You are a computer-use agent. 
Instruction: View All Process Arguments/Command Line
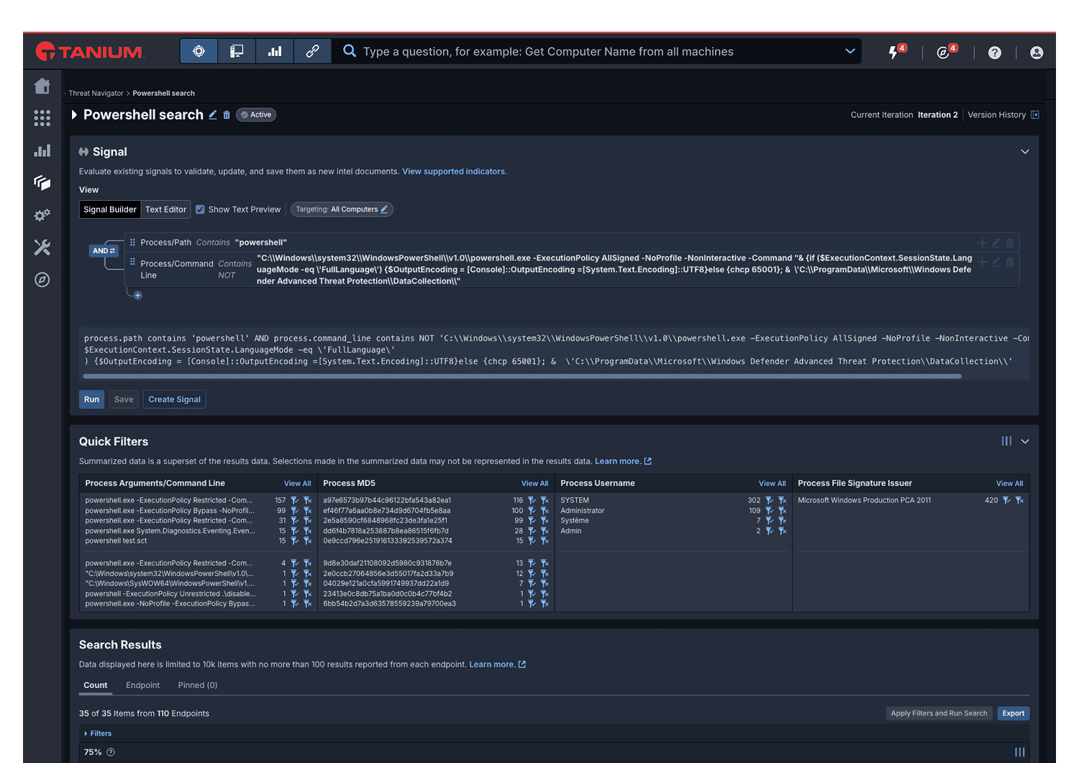[297, 484]
